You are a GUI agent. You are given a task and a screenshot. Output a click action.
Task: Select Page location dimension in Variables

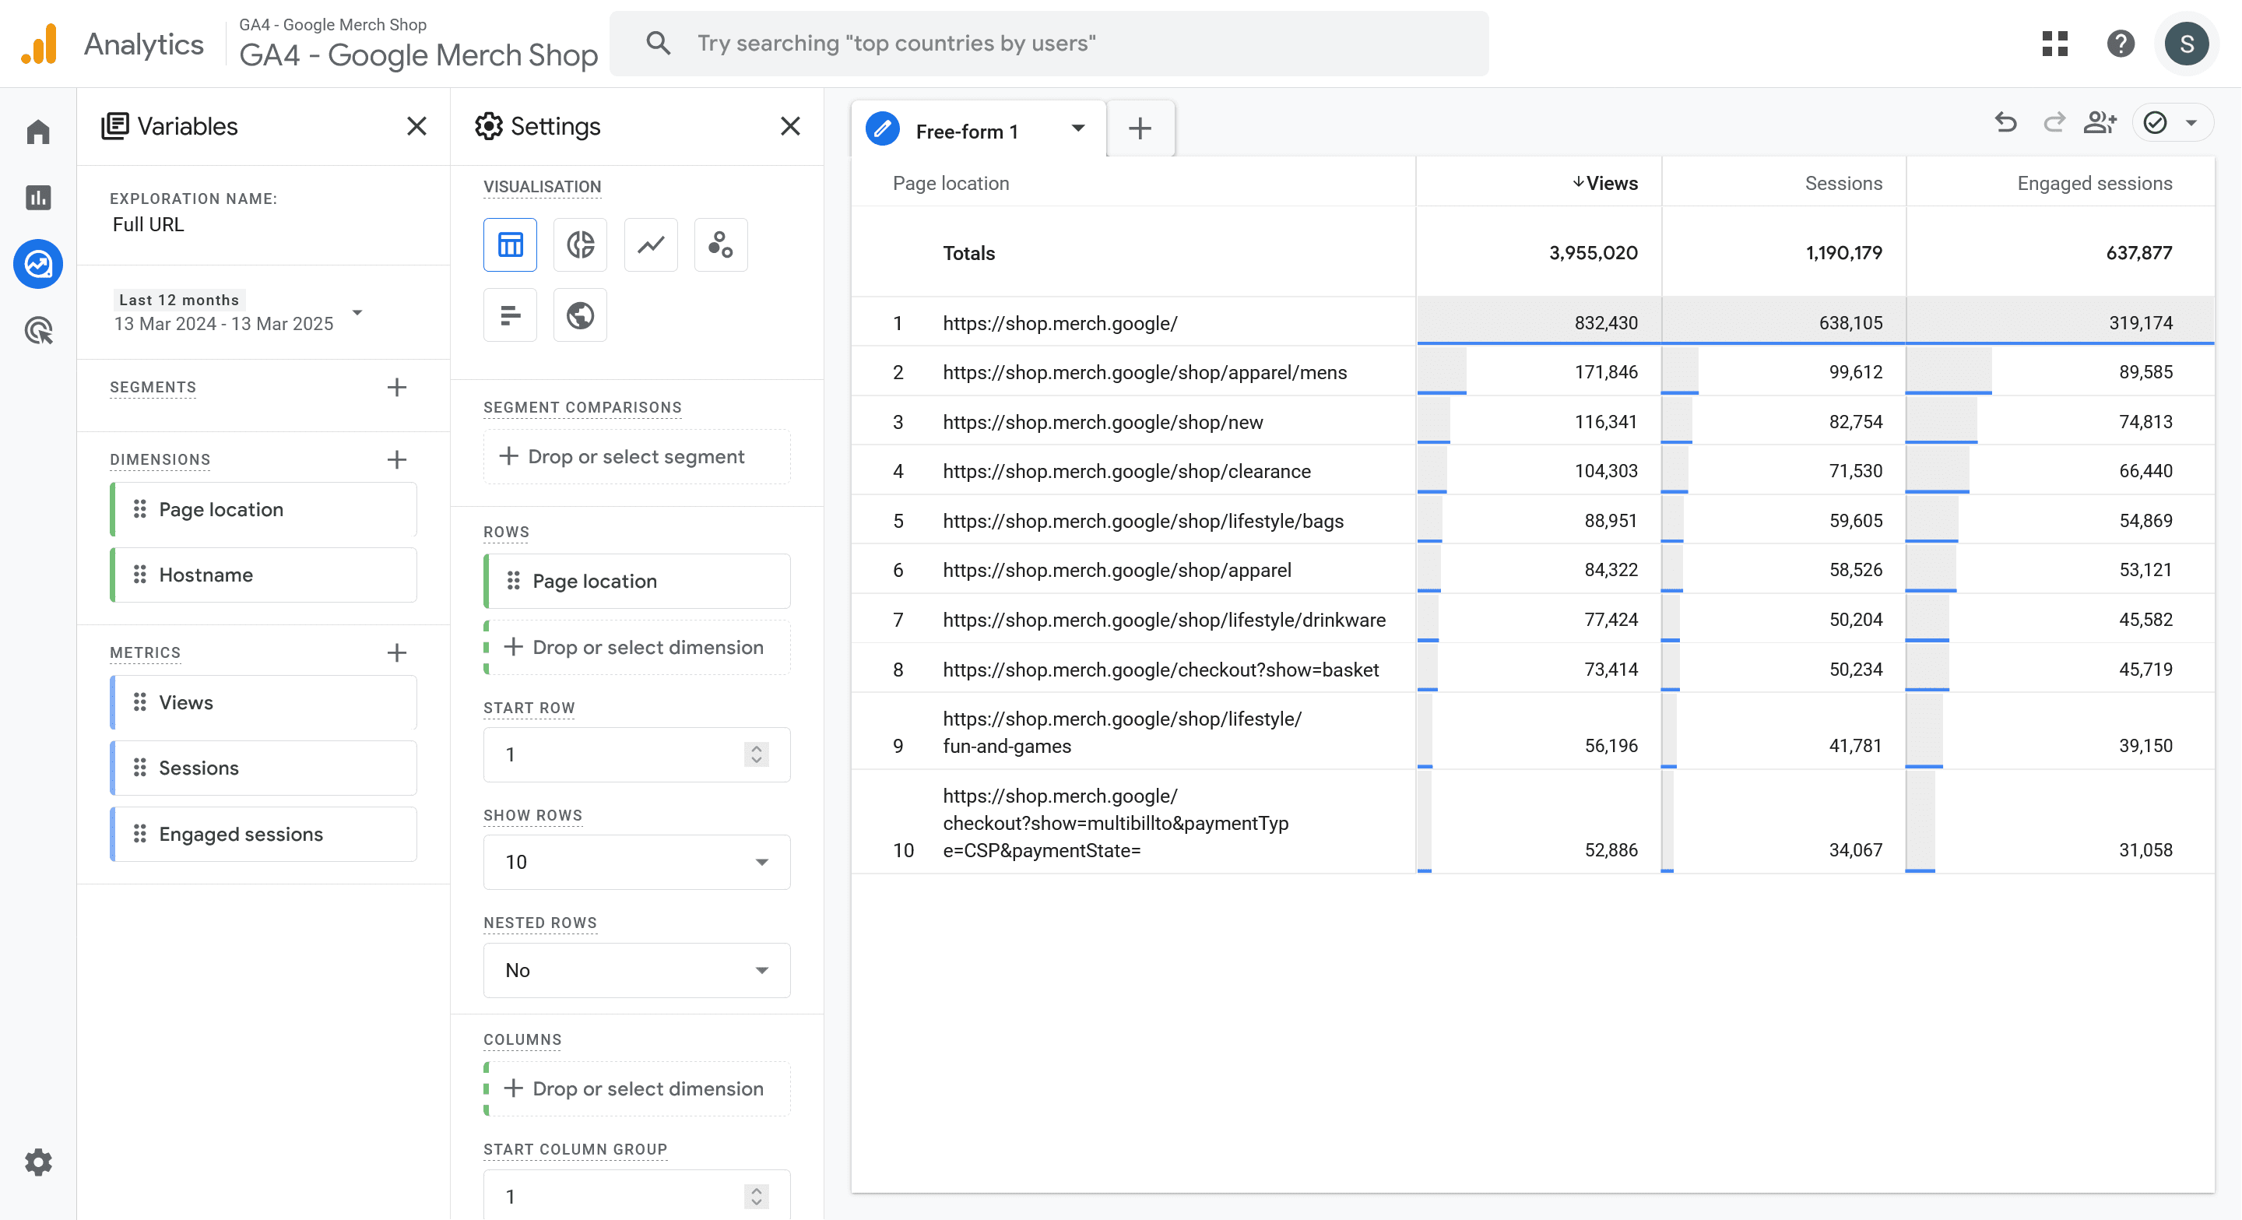tap(264, 510)
